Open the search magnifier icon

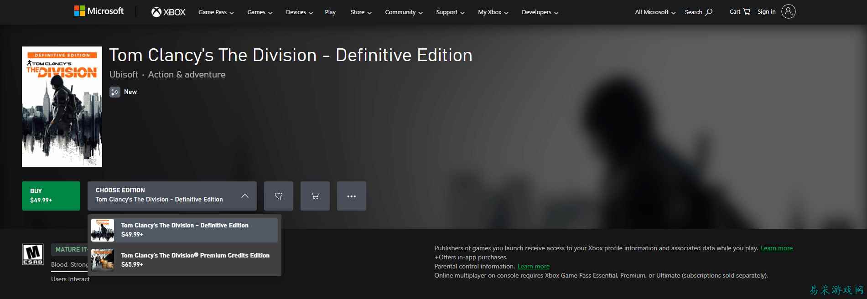[709, 12]
